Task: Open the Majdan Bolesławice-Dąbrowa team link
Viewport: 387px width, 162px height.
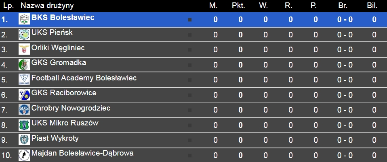Action: click(82, 153)
